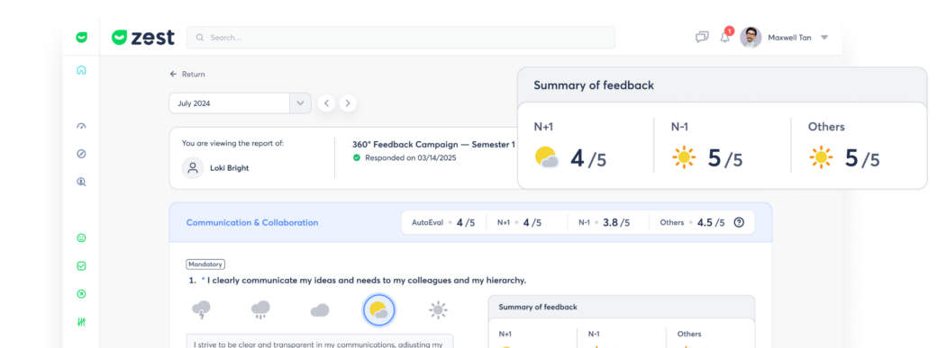Select the full sun rating
The width and height of the screenshot is (946, 348).
438,310
